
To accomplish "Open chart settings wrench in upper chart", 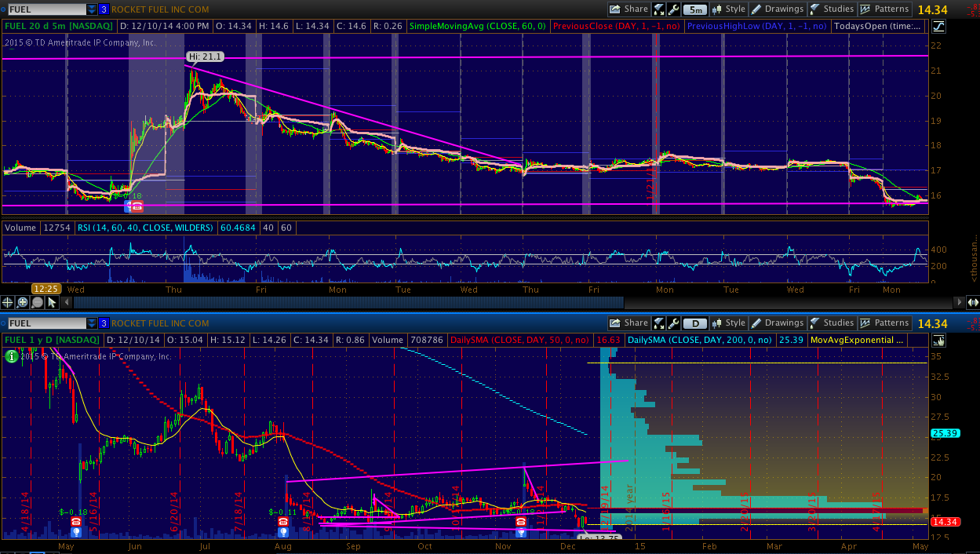I will (673, 9).
